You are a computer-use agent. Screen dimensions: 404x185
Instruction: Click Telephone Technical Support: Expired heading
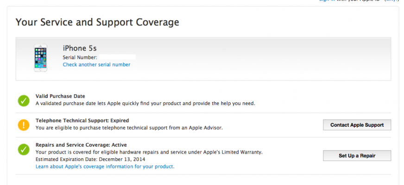[x=82, y=120]
